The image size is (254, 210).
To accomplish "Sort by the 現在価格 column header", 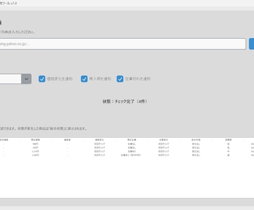I will (x=35, y=140).
